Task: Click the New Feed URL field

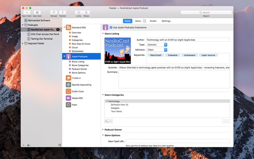Action: (178, 141)
